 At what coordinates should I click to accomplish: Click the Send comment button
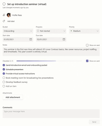point(94,122)
